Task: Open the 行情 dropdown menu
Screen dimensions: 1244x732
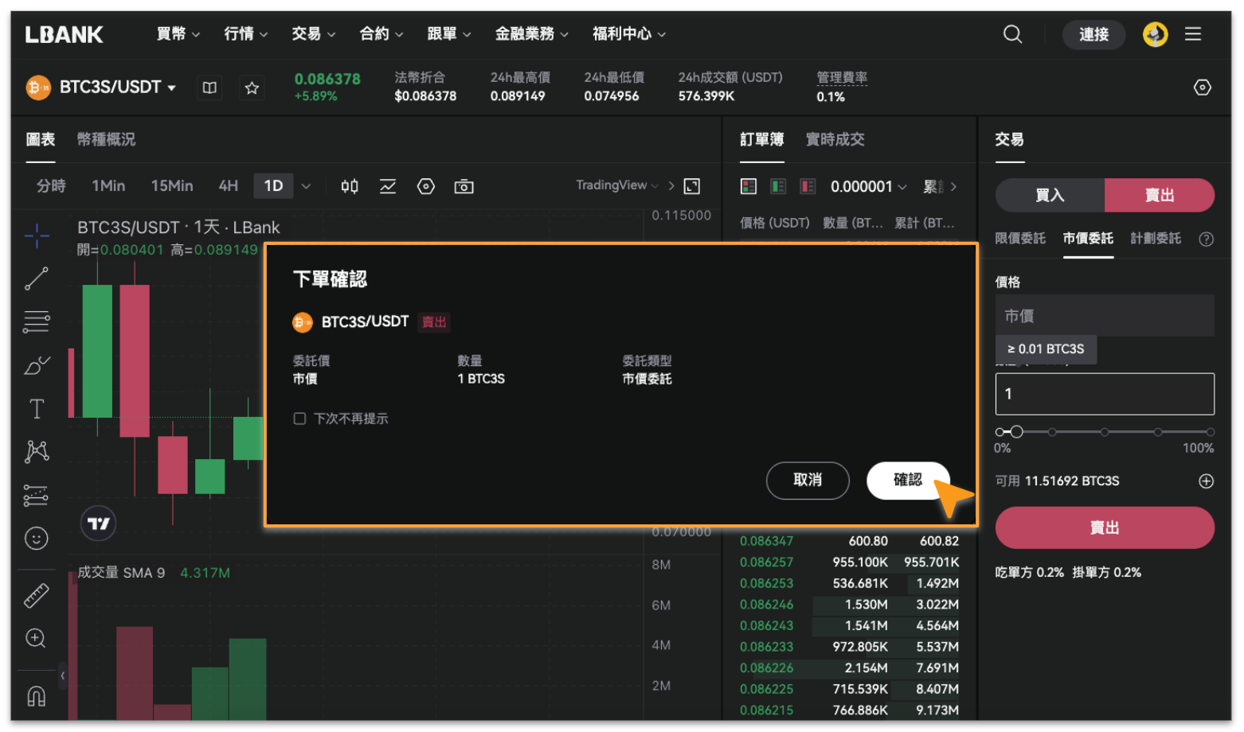Action: click(246, 34)
